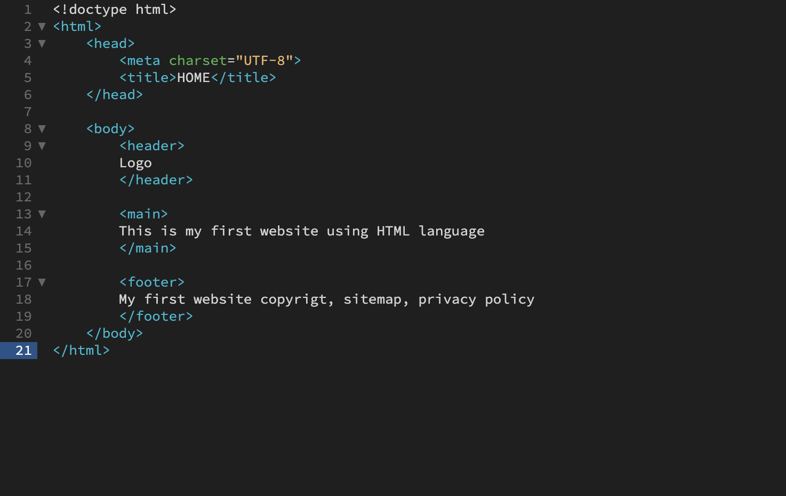Screen dimensions: 786x496
Task: Fold the main element on line 13
Action: [42, 214]
